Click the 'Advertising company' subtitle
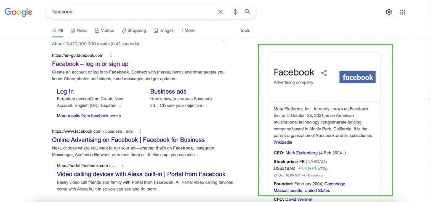 (293, 82)
